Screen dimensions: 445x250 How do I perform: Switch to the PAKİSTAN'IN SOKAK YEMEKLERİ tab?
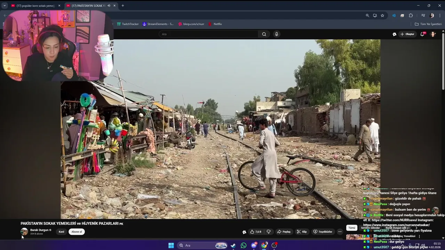(89, 6)
